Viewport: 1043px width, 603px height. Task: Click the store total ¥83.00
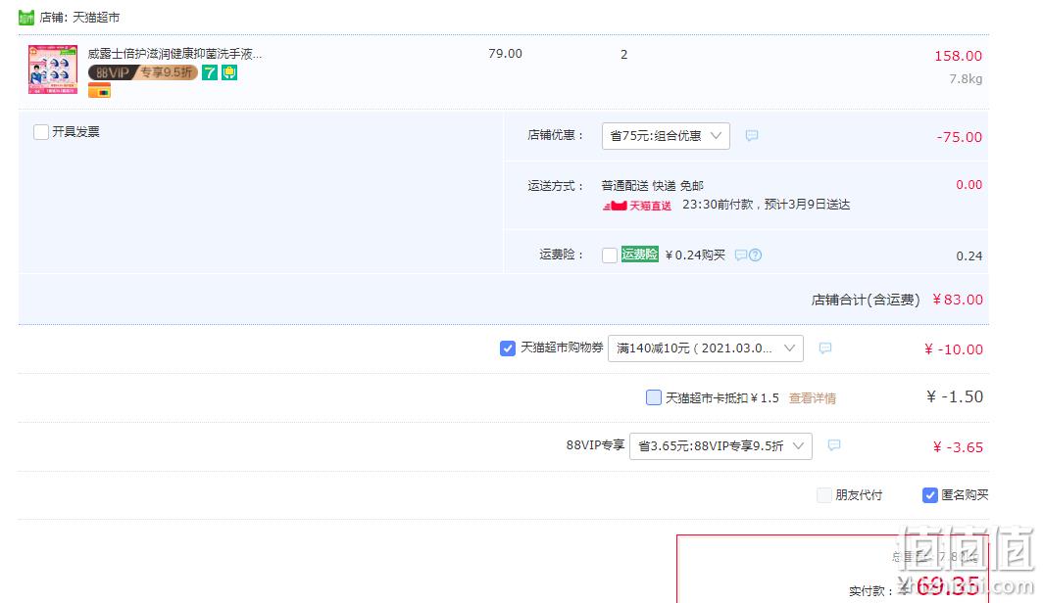958,300
